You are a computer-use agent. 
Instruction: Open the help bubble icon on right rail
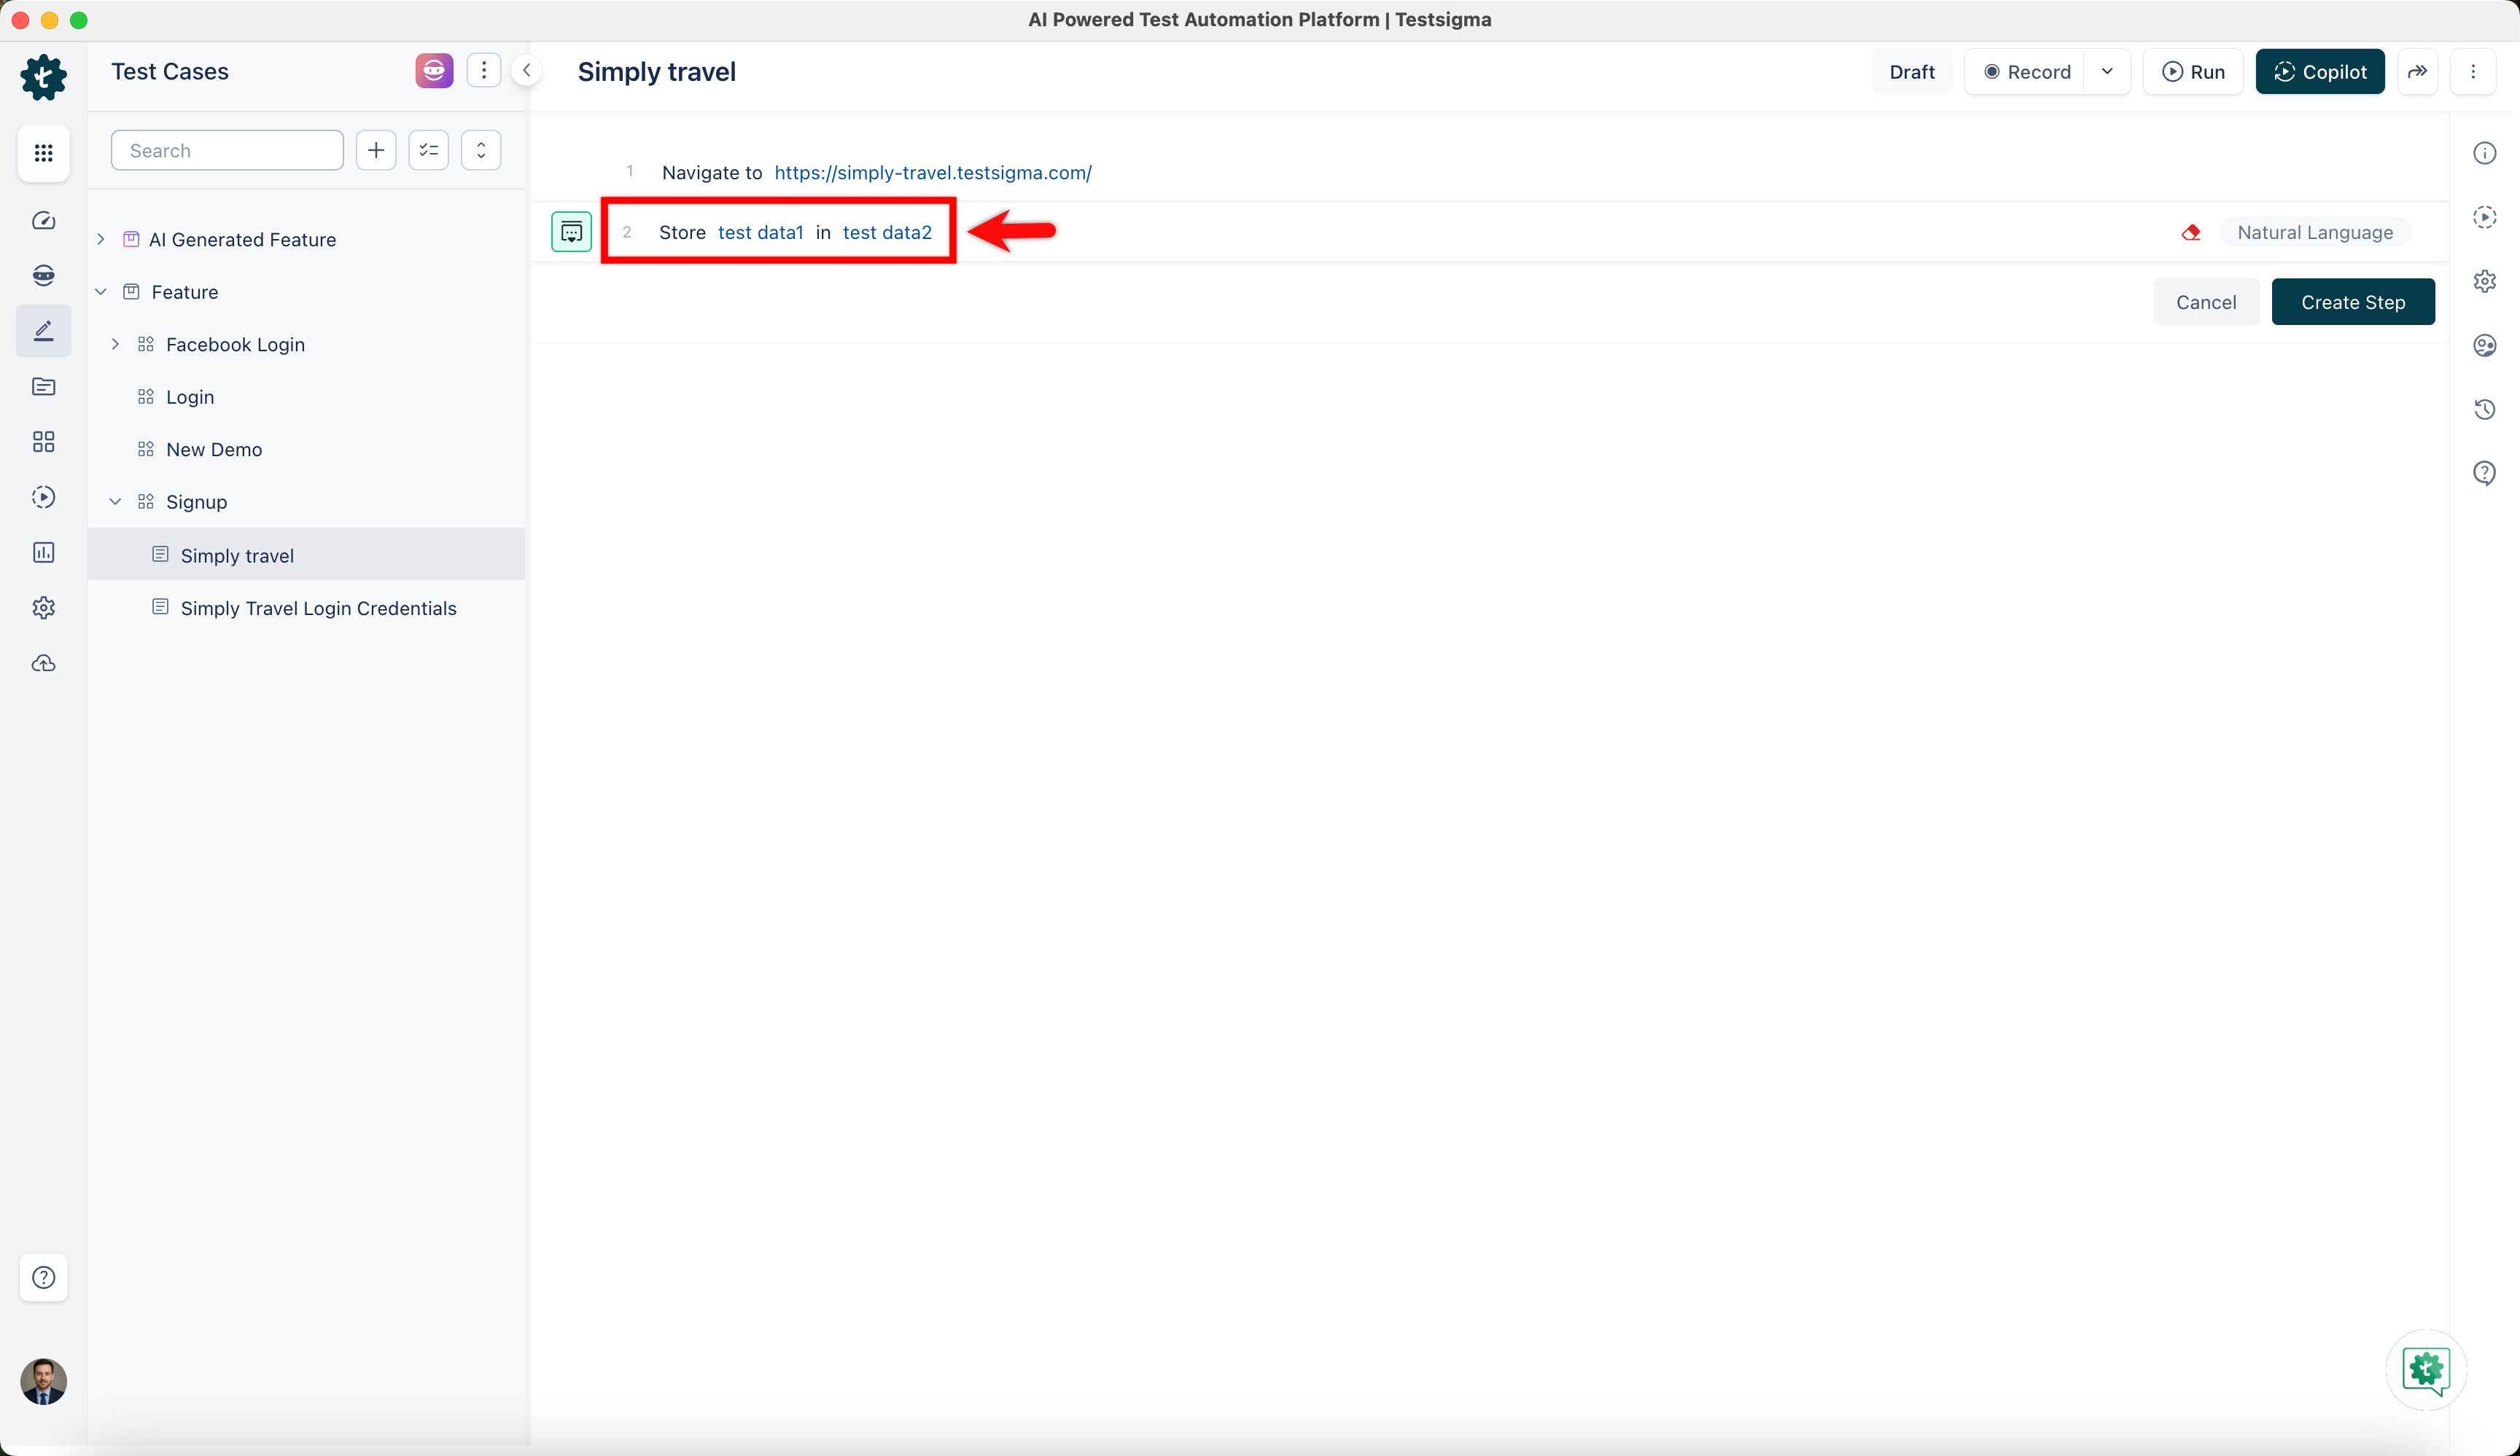[2485, 473]
